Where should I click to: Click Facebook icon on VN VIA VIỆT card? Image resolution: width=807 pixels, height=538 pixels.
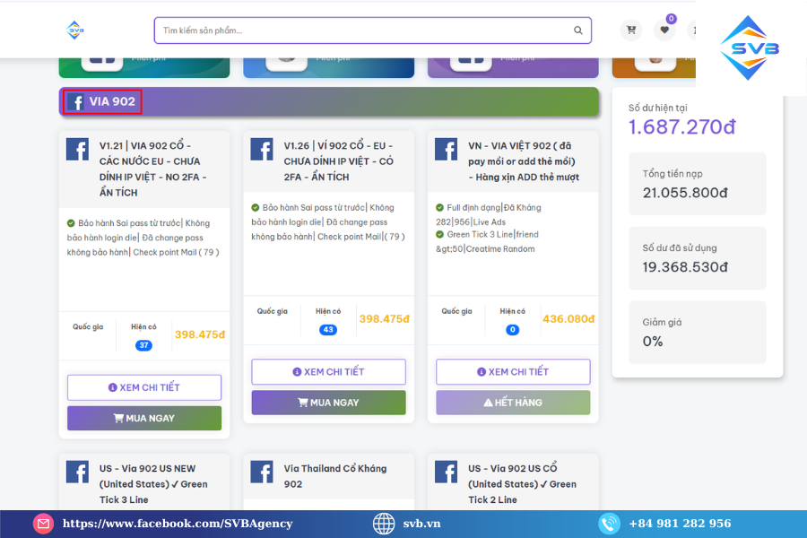[x=446, y=150]
